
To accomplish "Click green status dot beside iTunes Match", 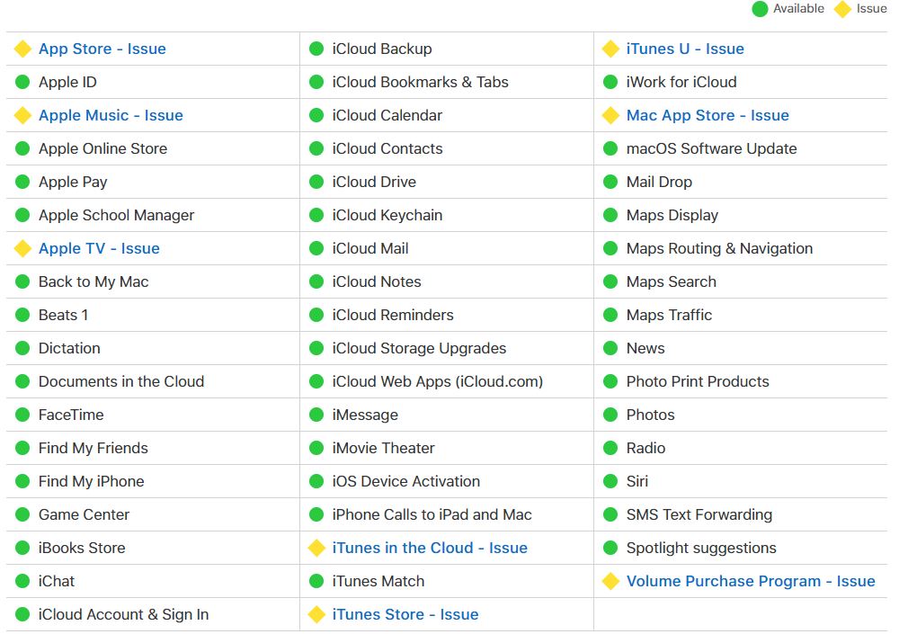I will click(x=316, y=581).
